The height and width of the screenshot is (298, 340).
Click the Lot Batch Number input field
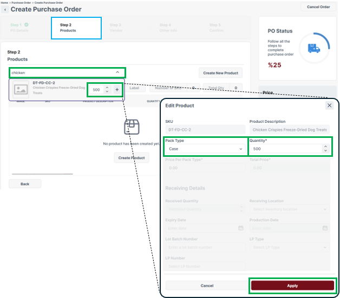[205, 247]
